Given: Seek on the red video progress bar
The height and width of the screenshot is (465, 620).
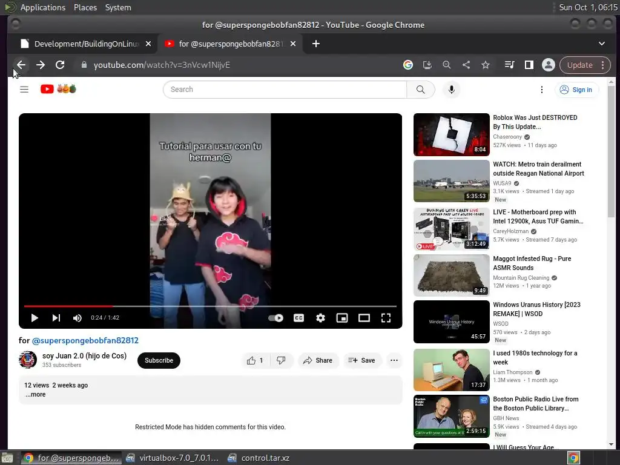Looking at the screenshot, I should click(x=210, y=306).
